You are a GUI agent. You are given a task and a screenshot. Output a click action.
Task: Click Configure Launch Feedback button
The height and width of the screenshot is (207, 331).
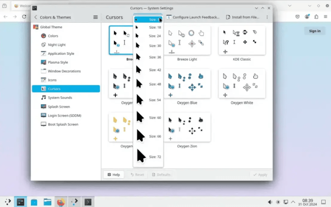coord(194,17)
